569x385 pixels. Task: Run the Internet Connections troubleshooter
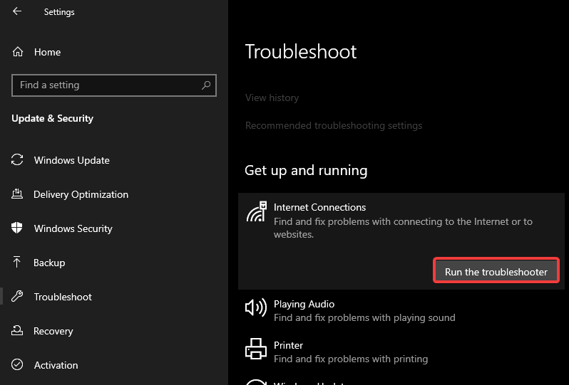point(496,270)
